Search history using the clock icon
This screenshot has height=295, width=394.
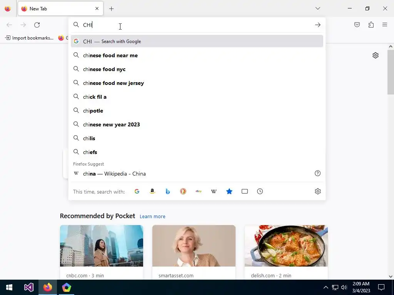tap(260, 191)
